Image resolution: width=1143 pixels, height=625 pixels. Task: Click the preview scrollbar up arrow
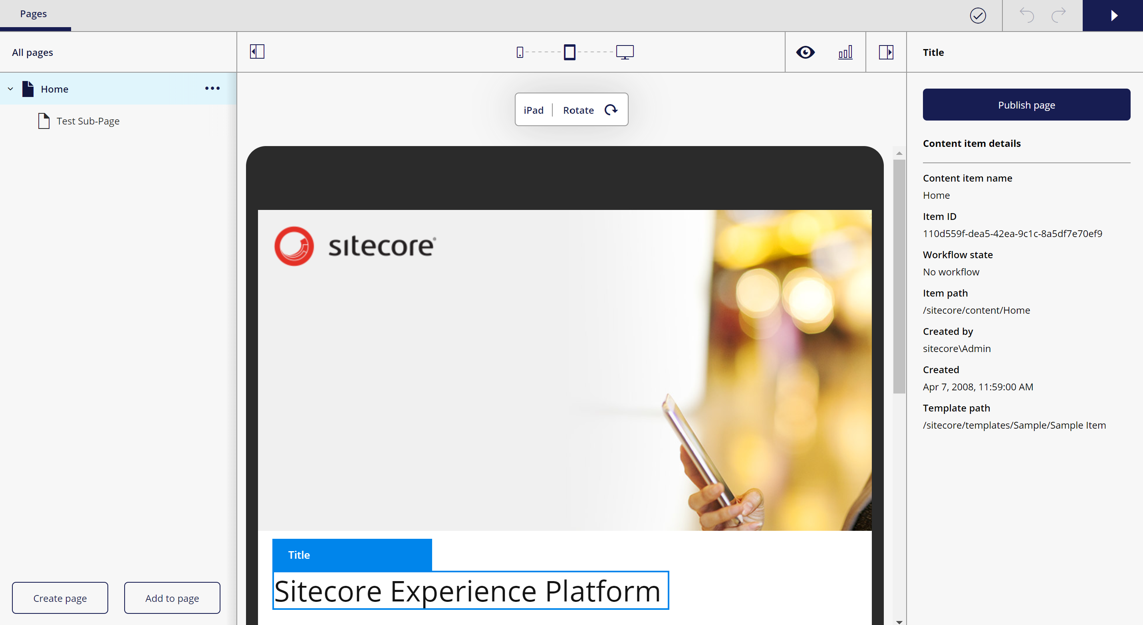(x=899, y=153)
